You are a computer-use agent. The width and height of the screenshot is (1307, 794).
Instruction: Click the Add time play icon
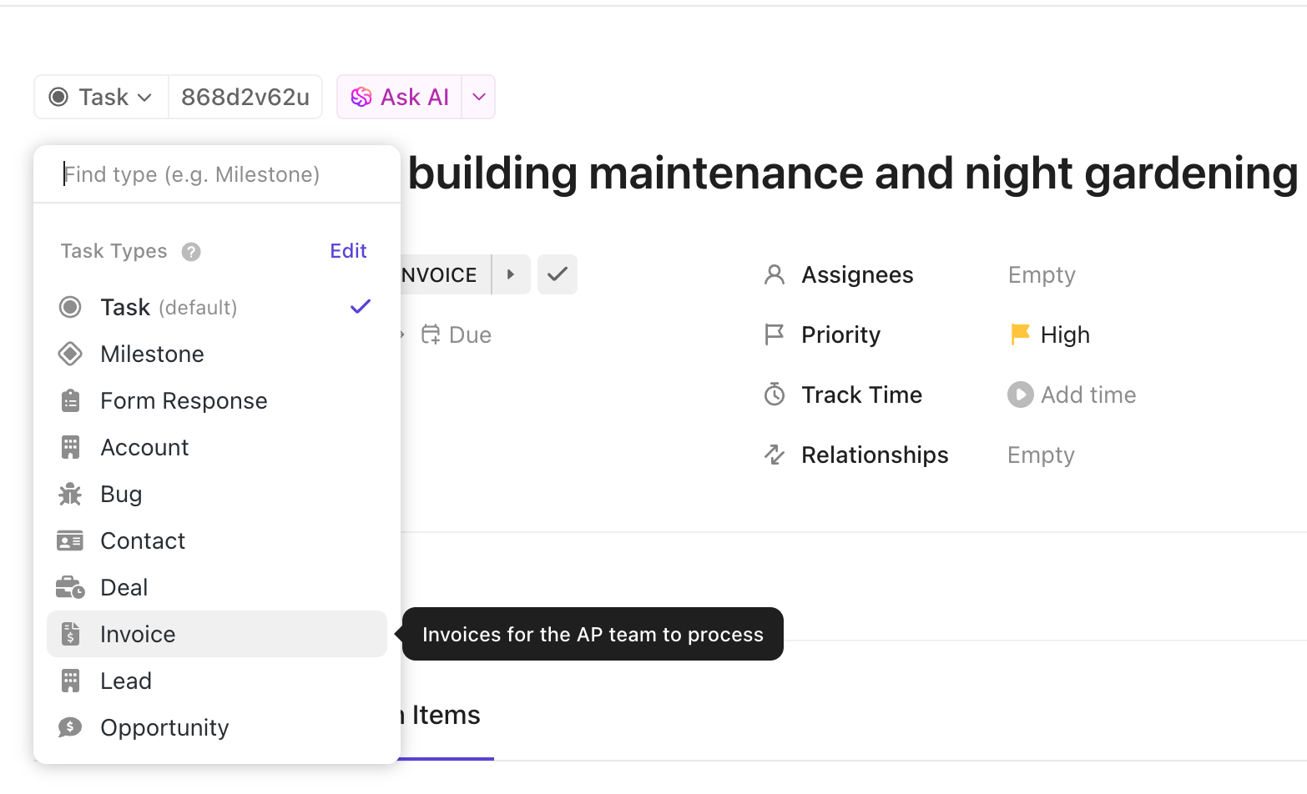(x=1020, y=394)
